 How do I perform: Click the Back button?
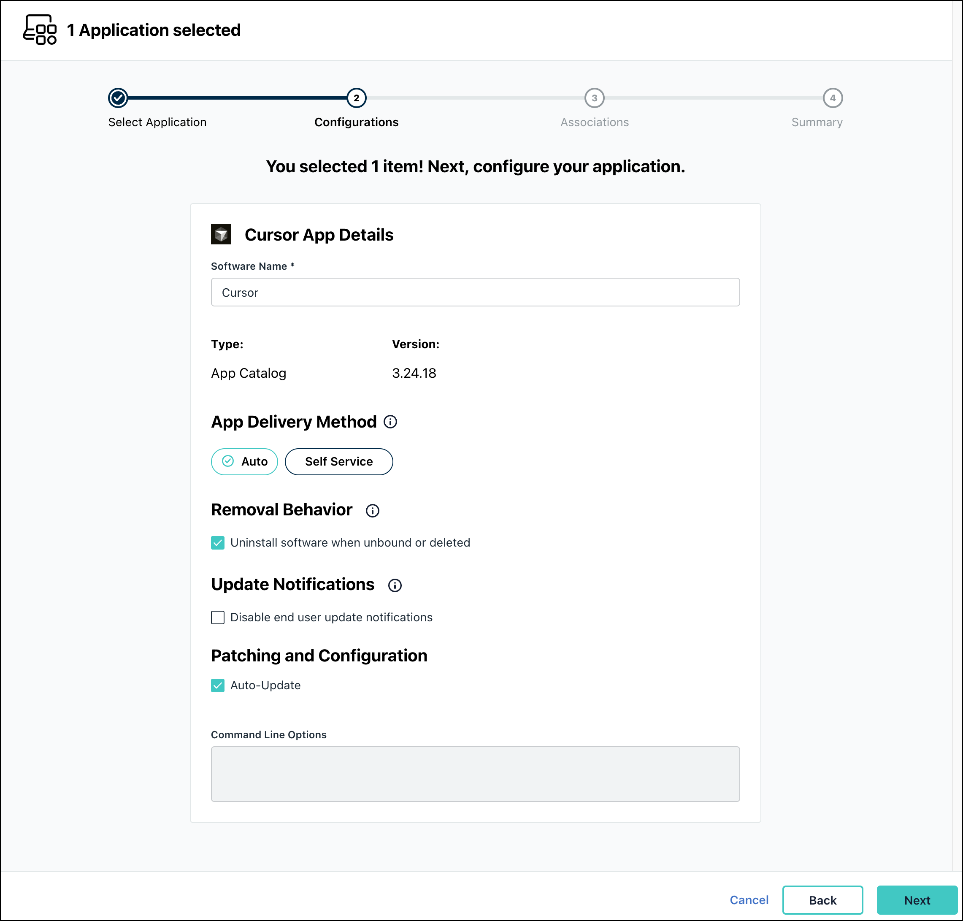[822, 900]
